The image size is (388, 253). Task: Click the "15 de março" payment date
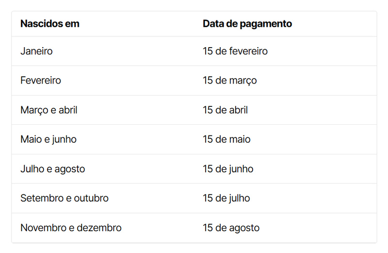230,81
